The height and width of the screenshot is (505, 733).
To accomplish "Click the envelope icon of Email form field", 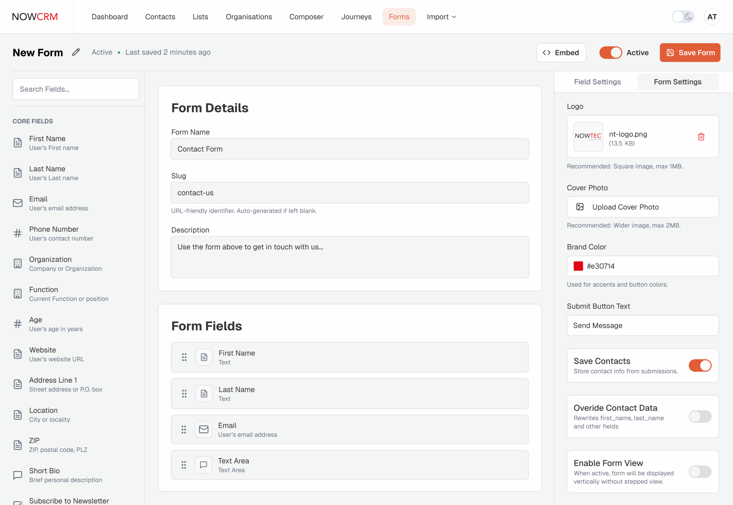I will pos(204,429).
